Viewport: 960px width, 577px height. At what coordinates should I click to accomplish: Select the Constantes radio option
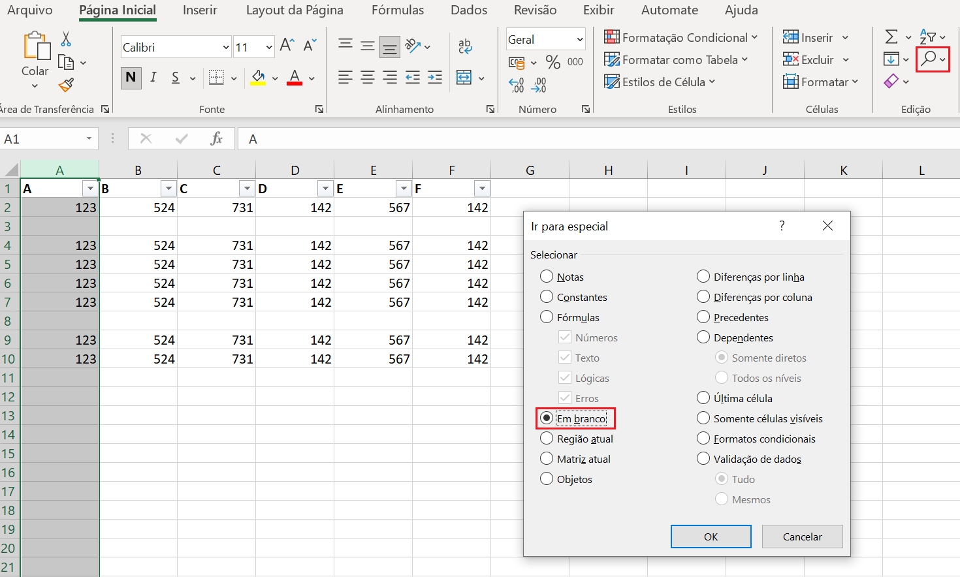tap(547, 297)
